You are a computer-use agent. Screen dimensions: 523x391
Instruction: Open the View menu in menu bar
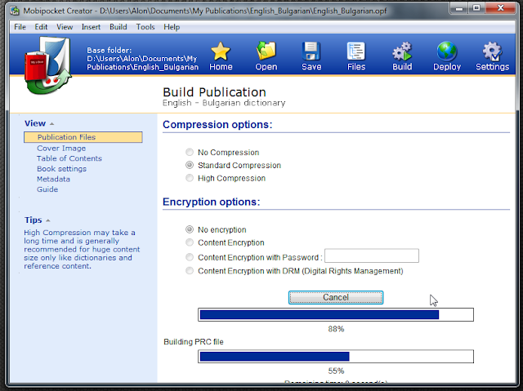(65, 27)
